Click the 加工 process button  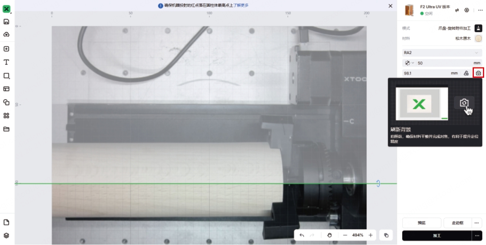[437, 236]
